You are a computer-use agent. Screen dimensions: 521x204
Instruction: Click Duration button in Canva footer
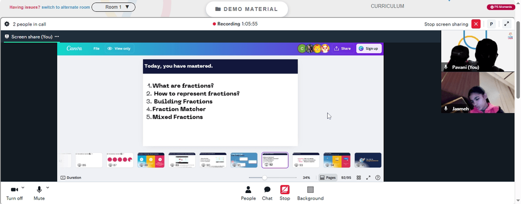(x=71, y=178)
